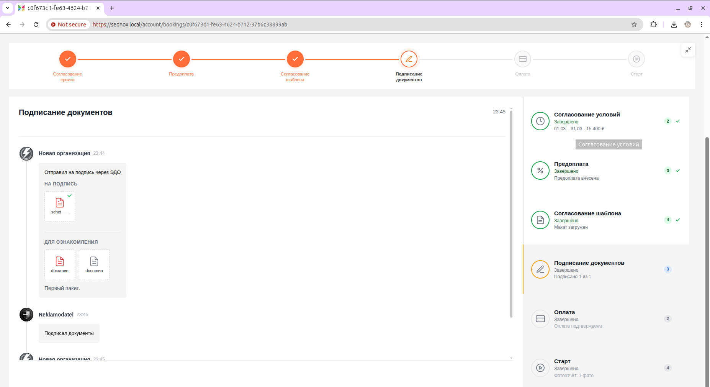Open the gray documen file
The width and height of the screenshot is (710, 387).
click(94, 265)
